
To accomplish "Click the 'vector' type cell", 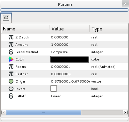I will point(96,82).
